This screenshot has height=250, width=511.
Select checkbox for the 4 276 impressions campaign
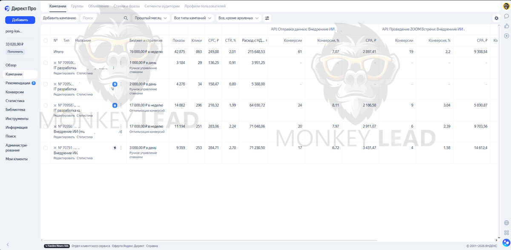[x=46, y=84]
